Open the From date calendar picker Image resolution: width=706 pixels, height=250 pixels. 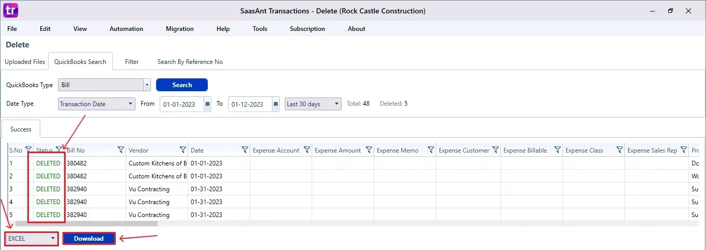[208, 104]
